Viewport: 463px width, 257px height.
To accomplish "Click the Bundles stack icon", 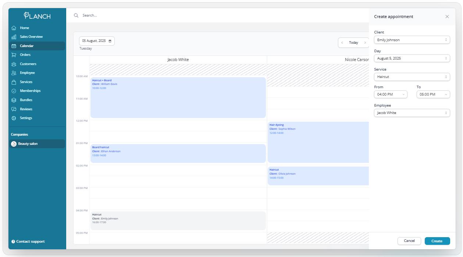I will click(14, 100).
